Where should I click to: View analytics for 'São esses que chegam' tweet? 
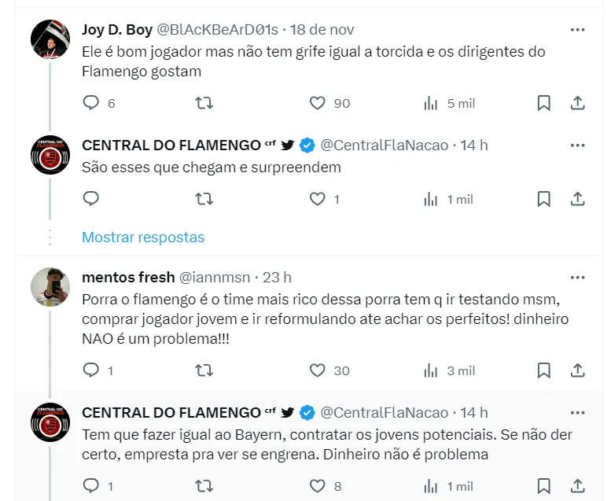click(431, 199)
